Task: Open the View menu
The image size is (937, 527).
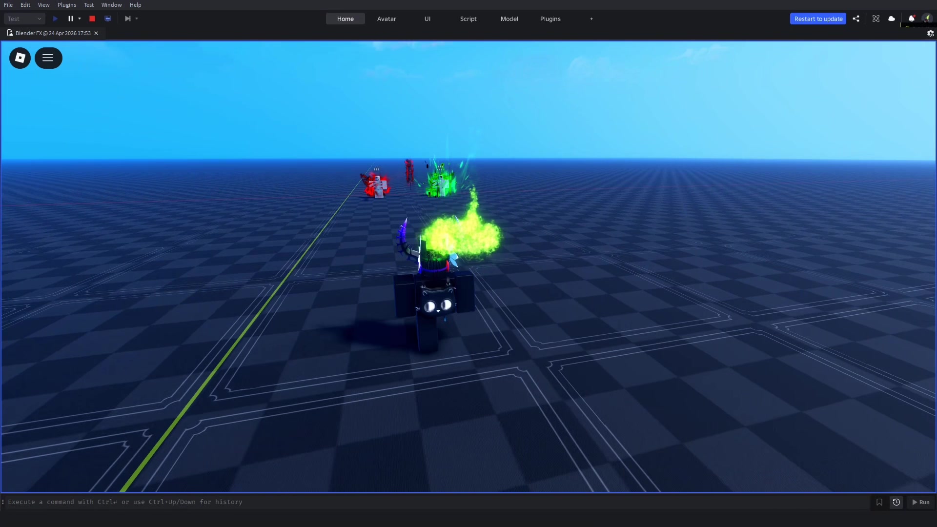Action: (x=44, y=5)
